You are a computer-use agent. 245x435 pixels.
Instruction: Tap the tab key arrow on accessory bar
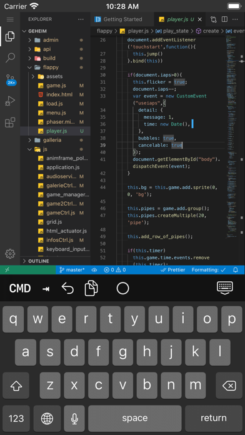pyautogui.click(x=46, y=289)
